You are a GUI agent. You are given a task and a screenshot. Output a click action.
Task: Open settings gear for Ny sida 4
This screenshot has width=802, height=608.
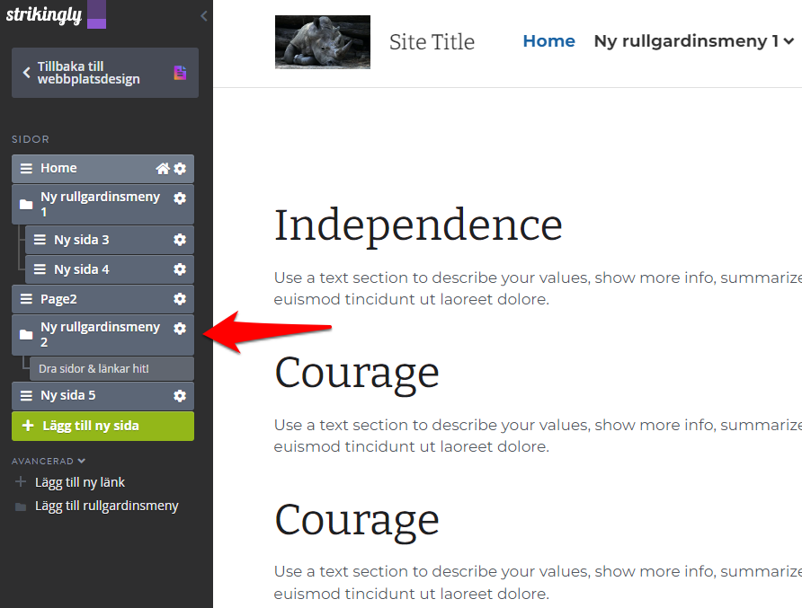click(180, 269)
